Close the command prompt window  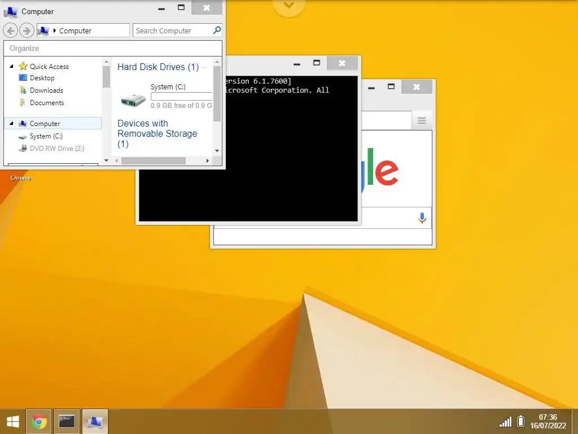coord(342,63)
